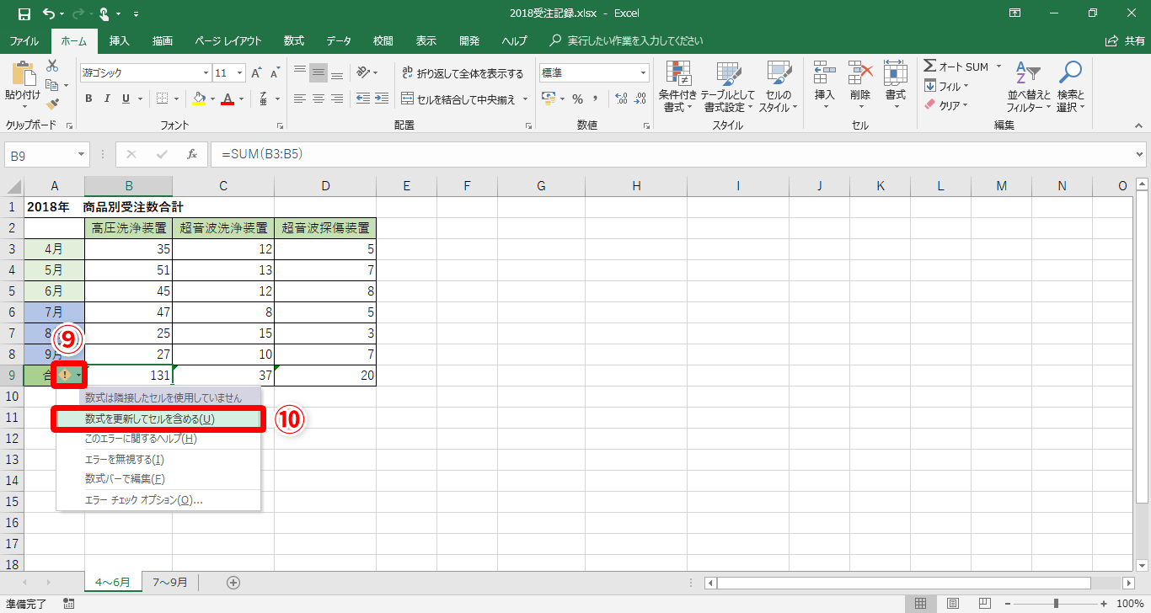The width and height of the screenshot is (1151, 613).
Task: Select 数式バーで編集 menu item
Action: pyautogui.click(x=159, y=478)
